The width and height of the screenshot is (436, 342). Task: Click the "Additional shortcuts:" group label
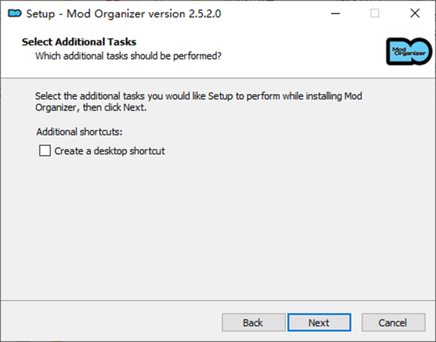click(x=79, y=132)
